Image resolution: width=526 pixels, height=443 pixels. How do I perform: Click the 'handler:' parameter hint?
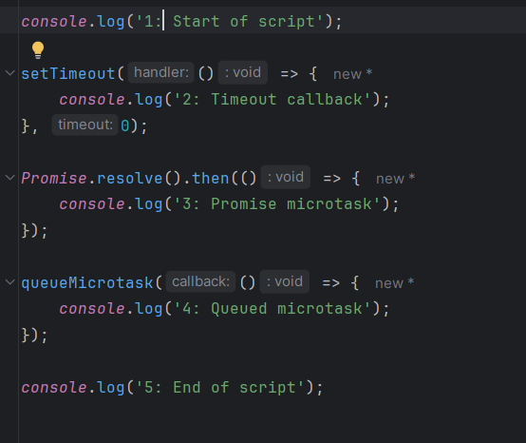click(161, 72)
